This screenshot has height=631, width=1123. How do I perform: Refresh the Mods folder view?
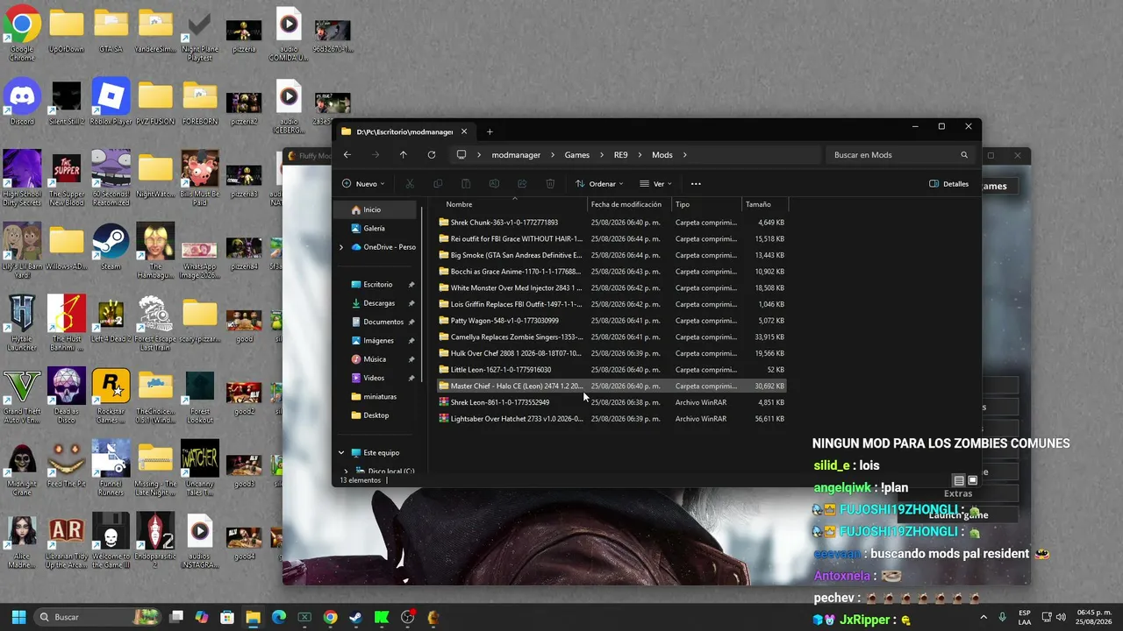pyautogui.click(x=432, y=155)
